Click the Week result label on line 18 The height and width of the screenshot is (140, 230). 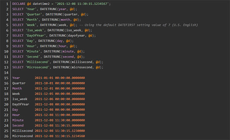coord(16,94)
